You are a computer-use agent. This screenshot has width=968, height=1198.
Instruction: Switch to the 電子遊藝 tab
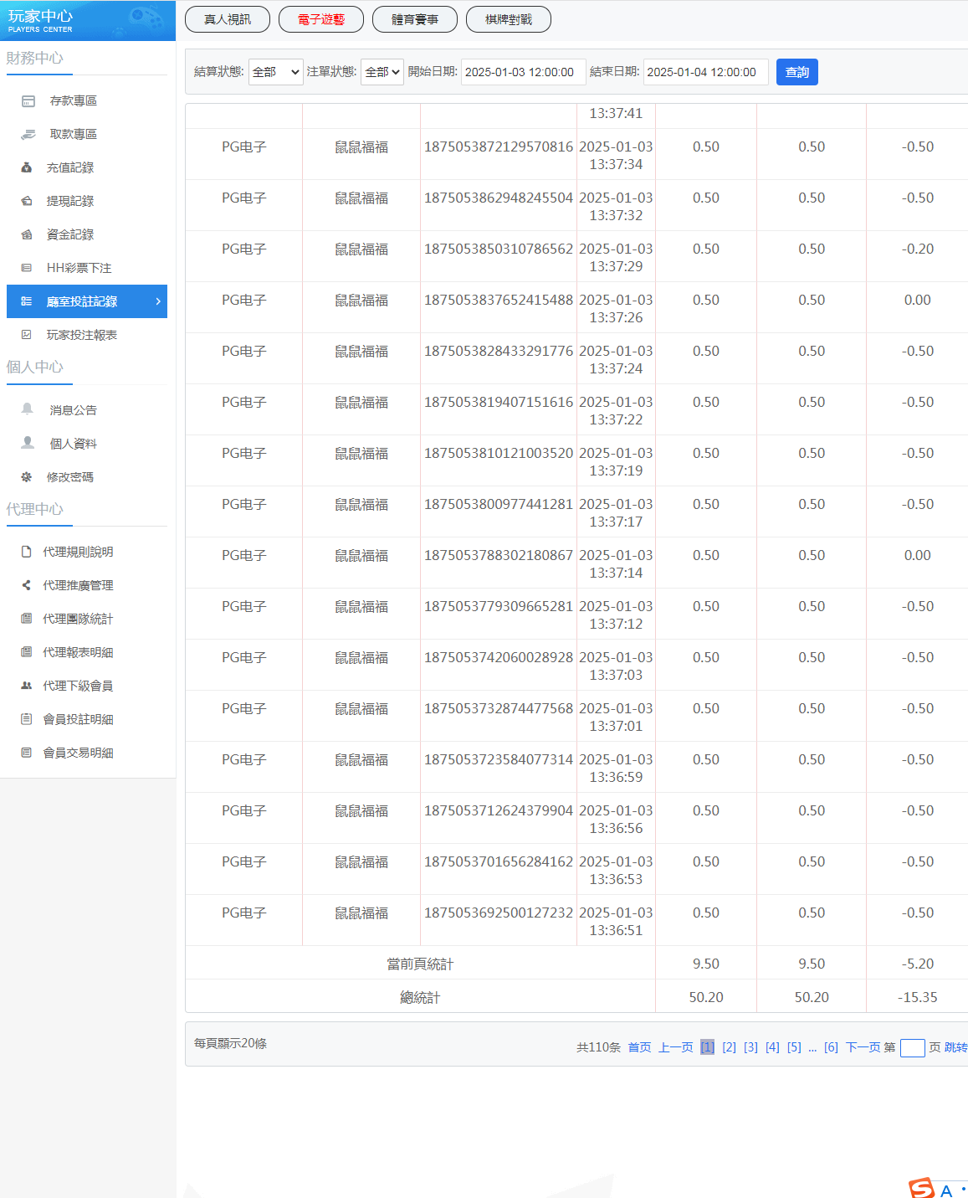tap(321, 19)
